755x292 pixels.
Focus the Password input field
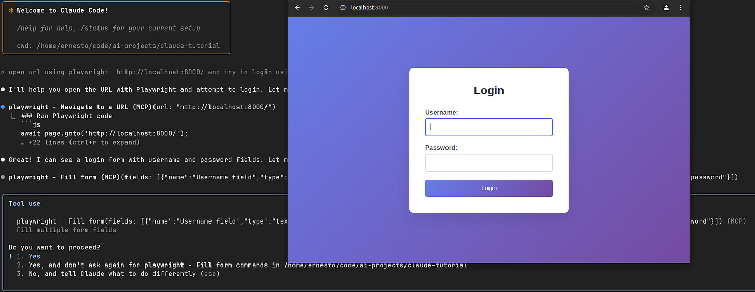[x=489, y=162]
